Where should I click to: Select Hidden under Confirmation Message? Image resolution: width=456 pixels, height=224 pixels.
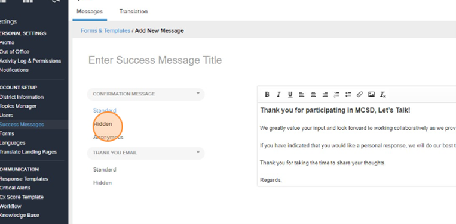click(x=103, y=124)
